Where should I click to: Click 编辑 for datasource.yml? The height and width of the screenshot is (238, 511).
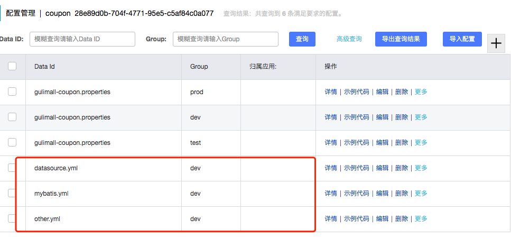tap(382, 168)
